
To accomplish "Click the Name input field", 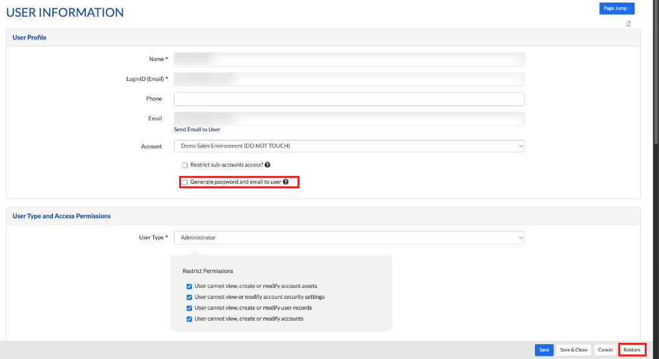I will tap(349, 60).
